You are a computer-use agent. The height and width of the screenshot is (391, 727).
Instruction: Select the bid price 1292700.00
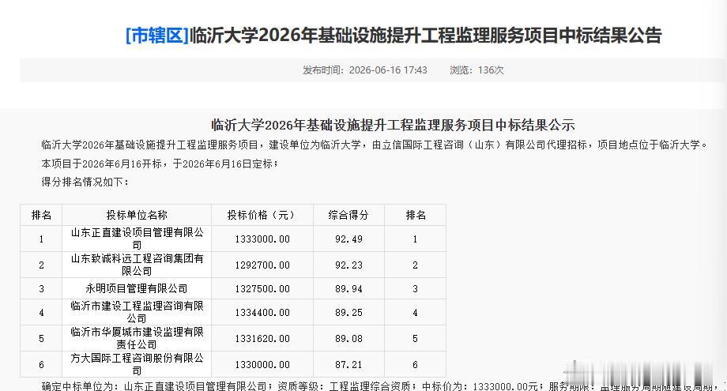[262, 265]
